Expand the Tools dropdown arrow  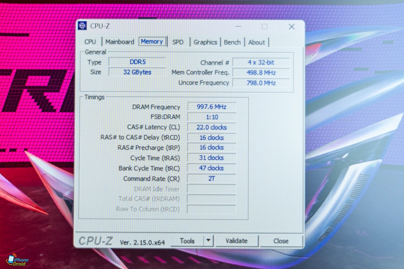208,241
